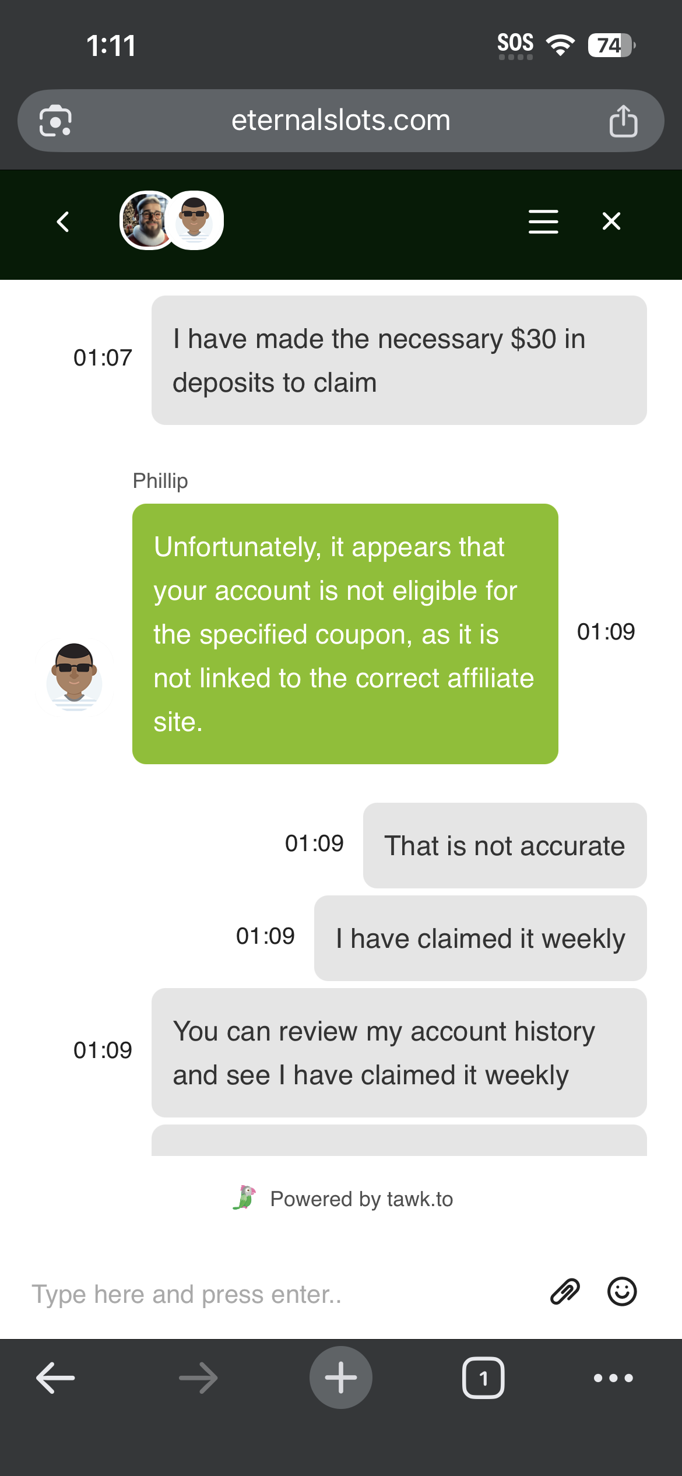Image resolution: width=682 pixels, height=1476 pixels.
Task: Navigate back with browser back arrow
Action: pos(55,1378)
